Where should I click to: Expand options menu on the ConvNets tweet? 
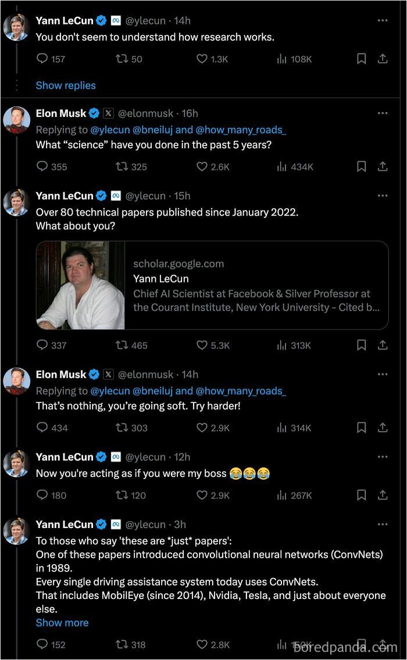383,524
